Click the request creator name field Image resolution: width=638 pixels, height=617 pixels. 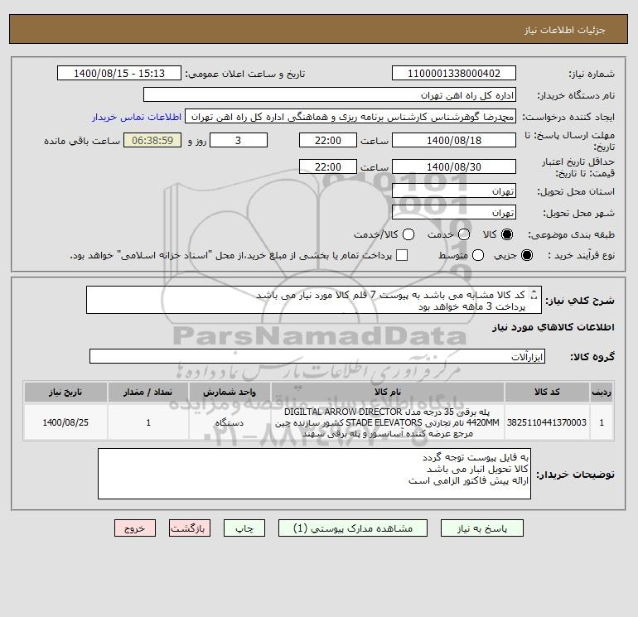[x=350, y=116]
